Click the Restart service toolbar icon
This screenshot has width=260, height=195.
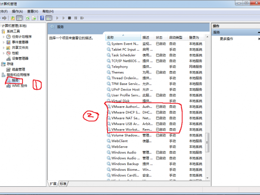[x=81, y=18]
